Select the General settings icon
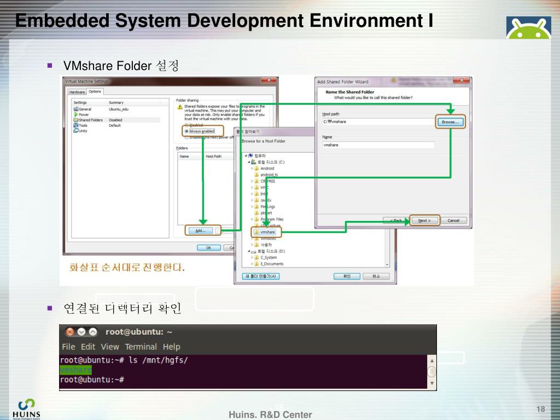Viewport: 560px width, 420px height. tap(76, 109)
